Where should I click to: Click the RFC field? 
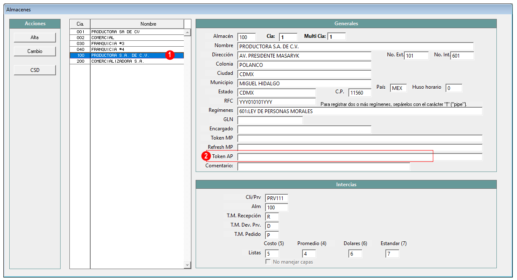coord(277,102)
